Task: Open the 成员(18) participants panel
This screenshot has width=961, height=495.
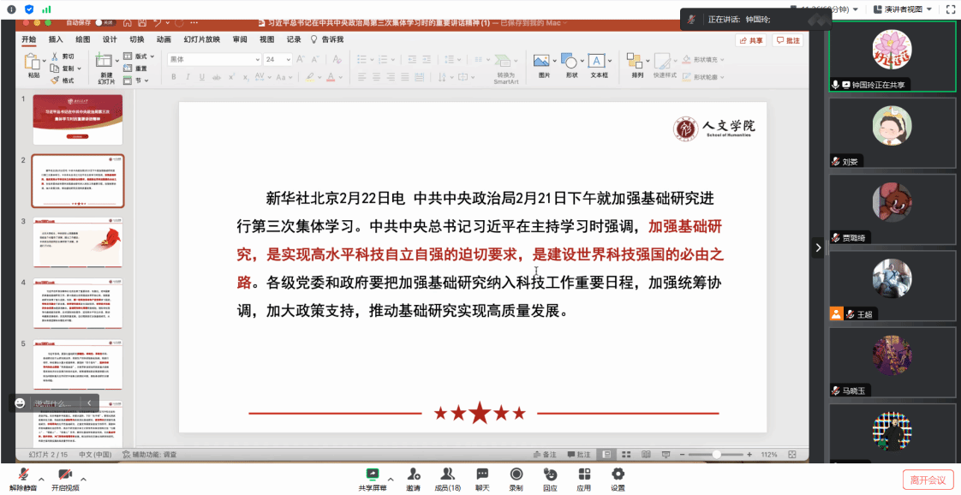Action: (x=446, y=474)
